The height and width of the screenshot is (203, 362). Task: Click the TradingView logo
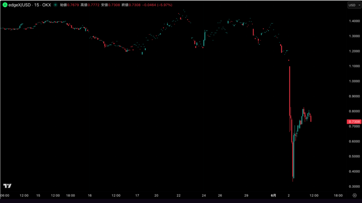click(8, 186)
